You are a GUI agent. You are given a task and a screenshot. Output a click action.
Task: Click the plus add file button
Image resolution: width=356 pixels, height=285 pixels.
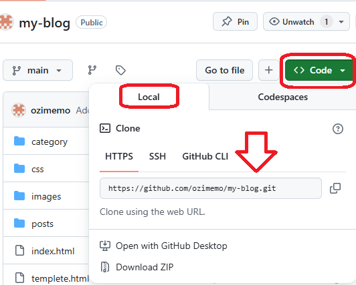(269, 70)
